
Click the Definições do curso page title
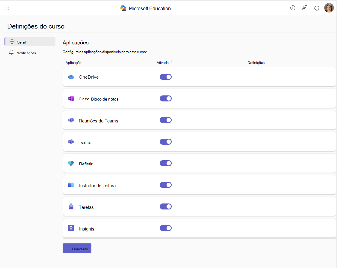click(x=36, y=26)
